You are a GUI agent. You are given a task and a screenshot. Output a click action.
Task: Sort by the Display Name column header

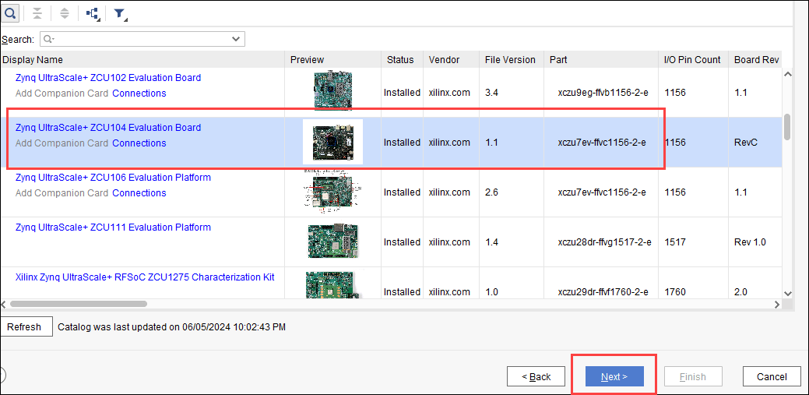tap(142, 59)
